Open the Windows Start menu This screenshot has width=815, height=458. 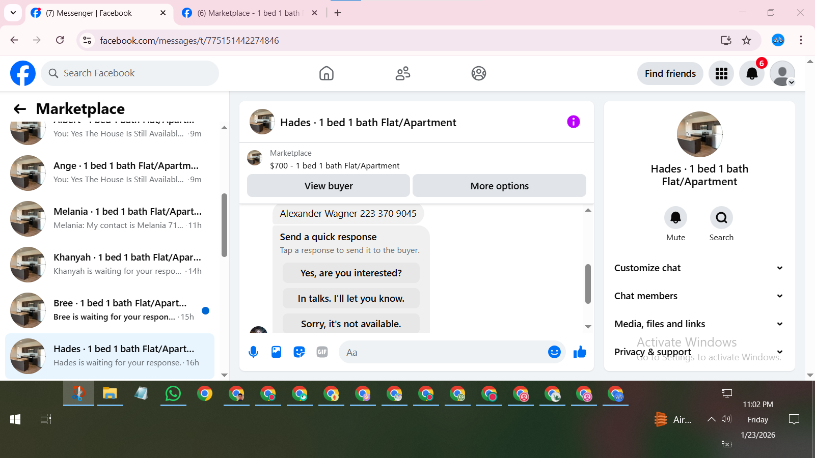pos(15,419)
